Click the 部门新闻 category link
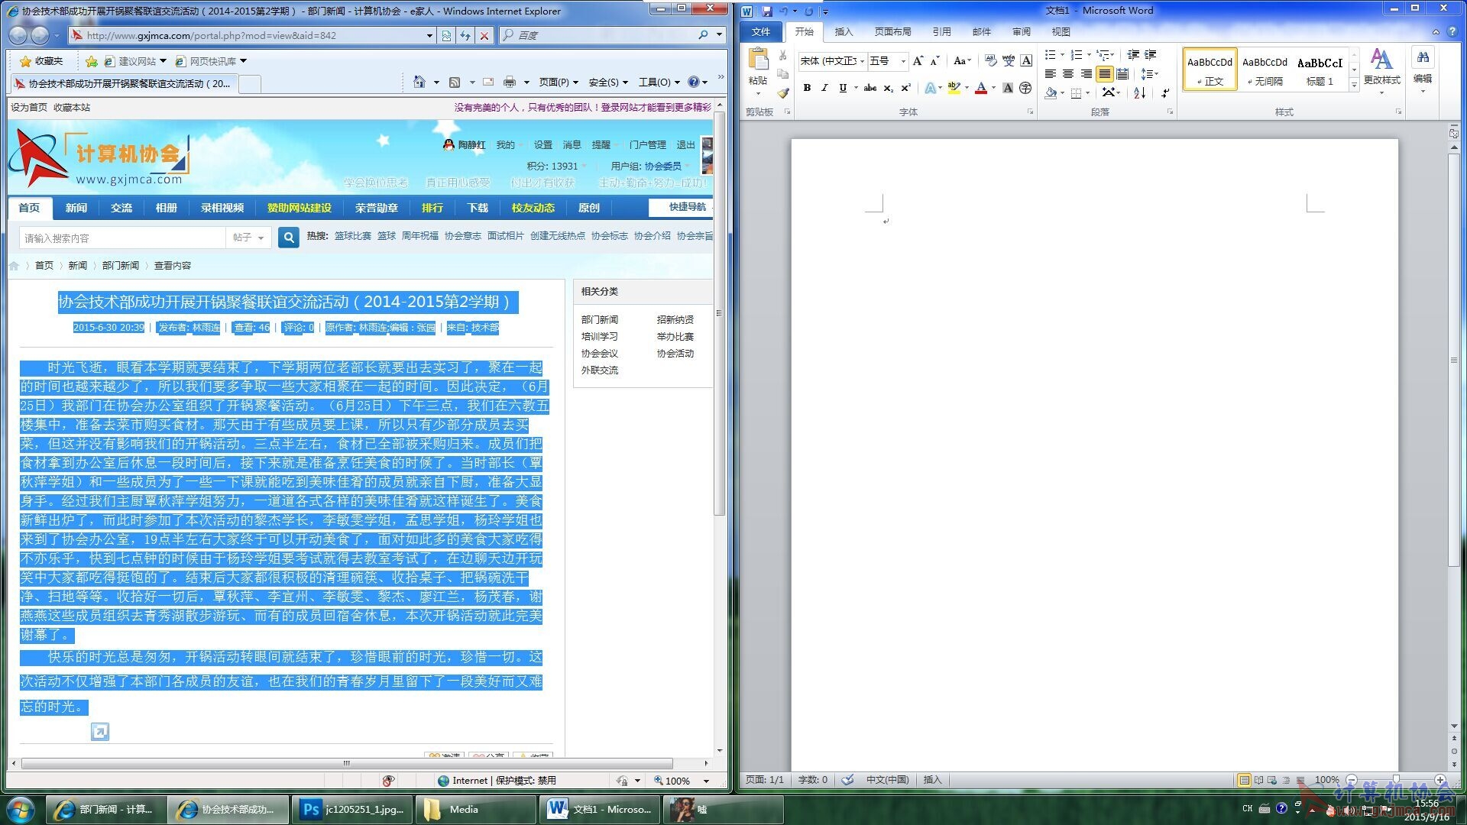 click(599, 320)
